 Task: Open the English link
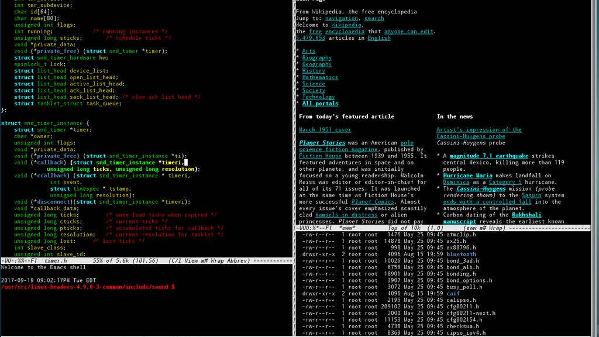379,38
